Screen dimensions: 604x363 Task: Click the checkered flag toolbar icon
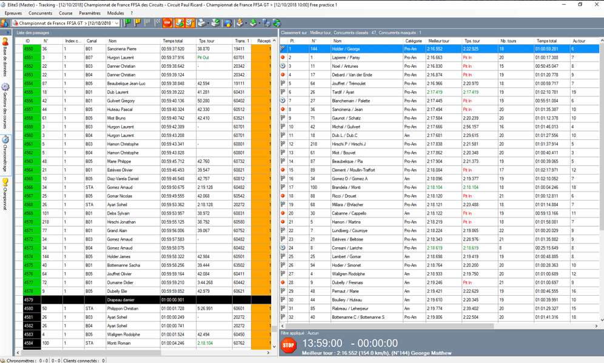pos(156,23)
